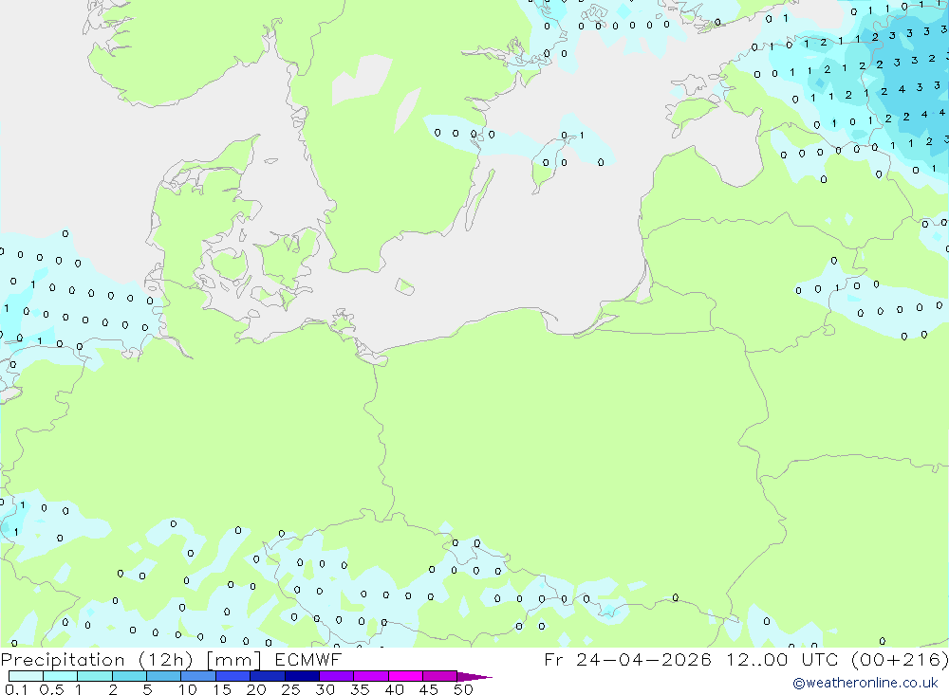
Task: Click the legend label '20'
Action: (x=256, y=689)
